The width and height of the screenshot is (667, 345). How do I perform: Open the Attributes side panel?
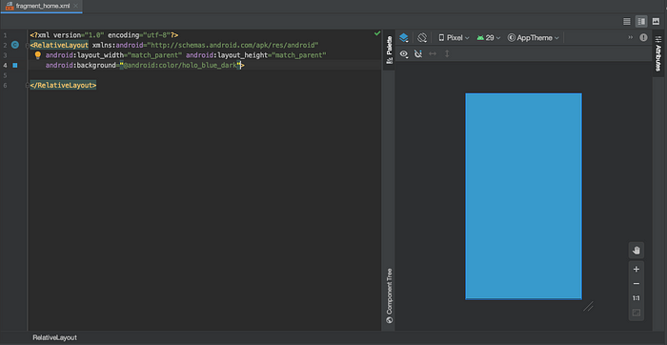tap(658, 54)
